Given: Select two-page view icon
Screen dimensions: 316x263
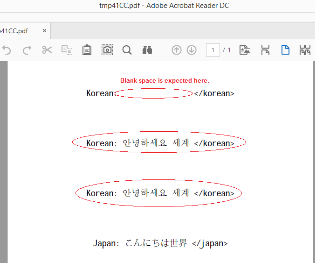Looking at the screenshot, I should pos(305,50).
